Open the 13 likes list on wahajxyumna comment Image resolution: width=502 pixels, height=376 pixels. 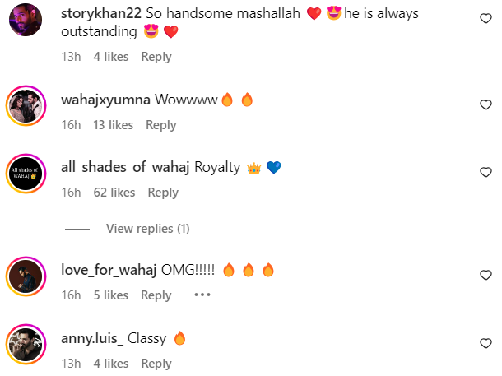[x=113, y=125]
